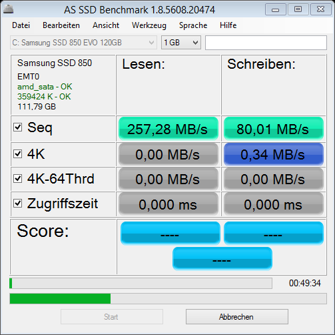Toggle the 4K-64Thrd test checkbox
335x335 pixels.
tap(18, 179)
